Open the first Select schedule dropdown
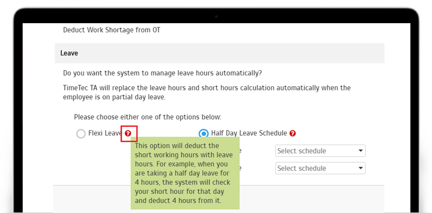Image resolution: width=432 pixels, height=213 pixels. 320,151
